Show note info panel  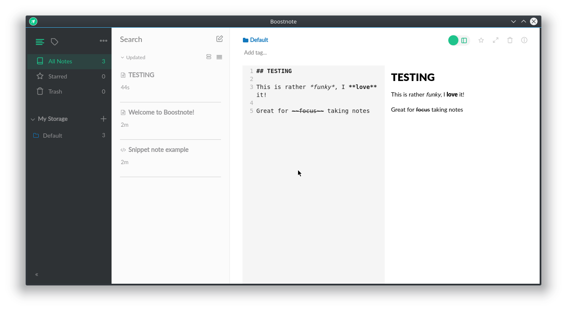[x=524, y=40]
